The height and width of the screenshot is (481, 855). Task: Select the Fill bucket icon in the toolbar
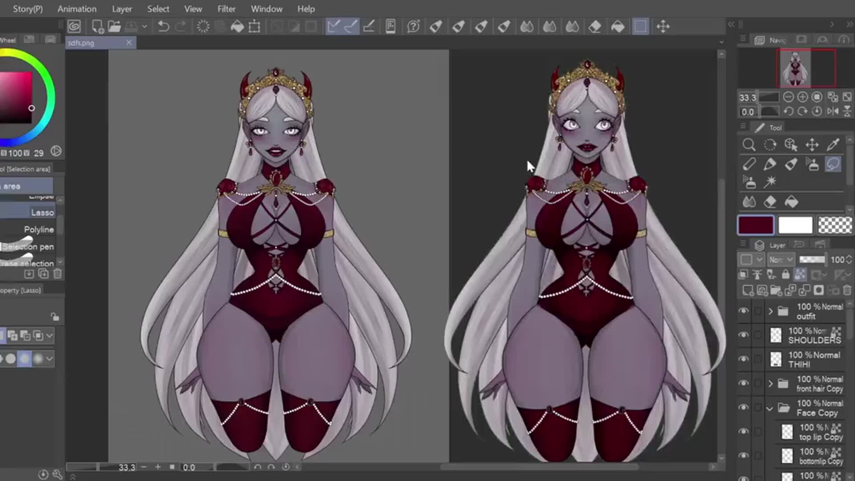click(x=237, y=26)
